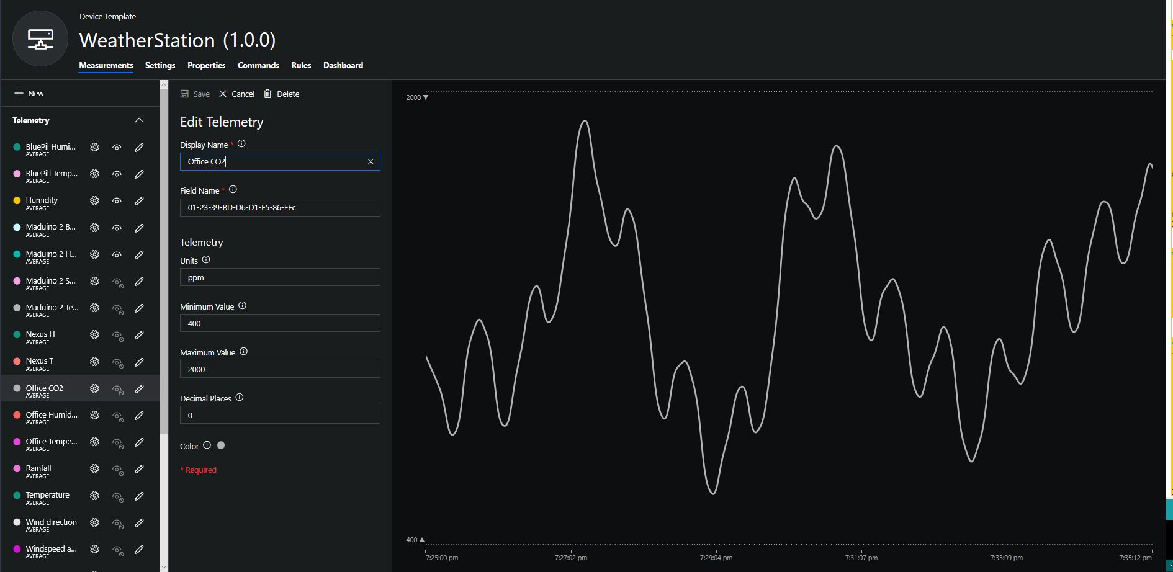This screenshot has height=572, width=1173.
Task: Click the edit pencil for Rainfall
Action: [x=139, y=469]
